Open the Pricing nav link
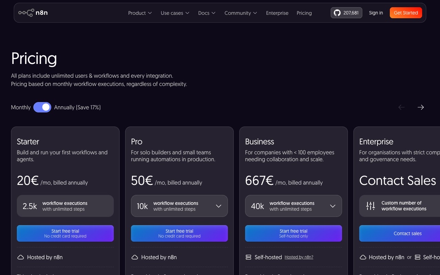The image size is (440, 275). point(304,13)
